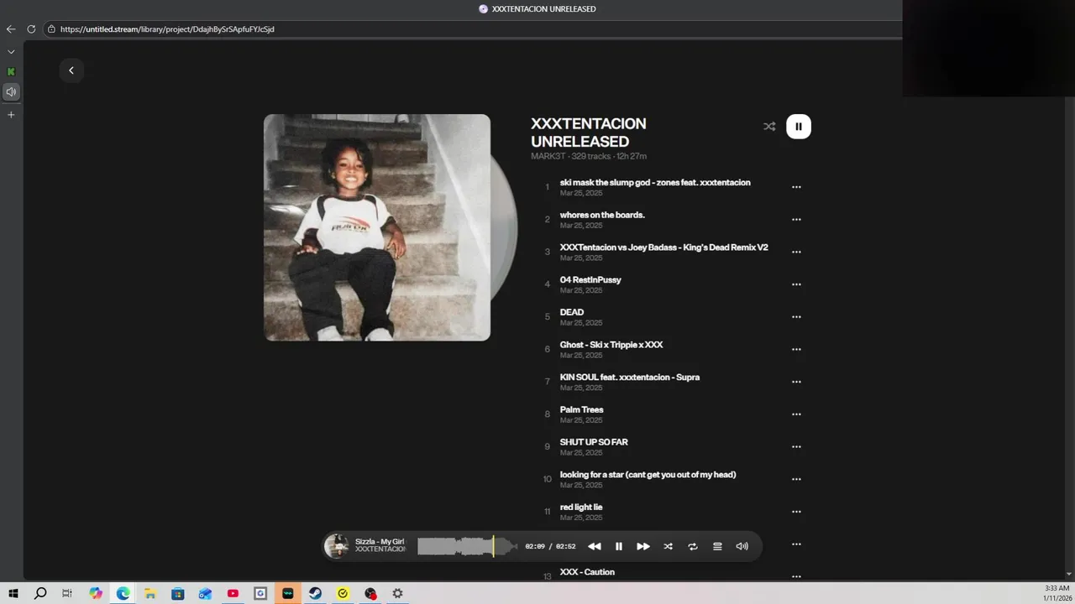Open more menu for red light lie

[796, 512]
